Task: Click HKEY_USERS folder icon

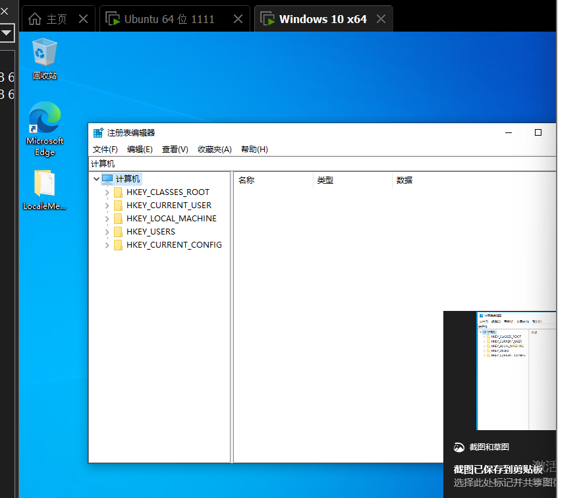Action: tap(118, 232)
